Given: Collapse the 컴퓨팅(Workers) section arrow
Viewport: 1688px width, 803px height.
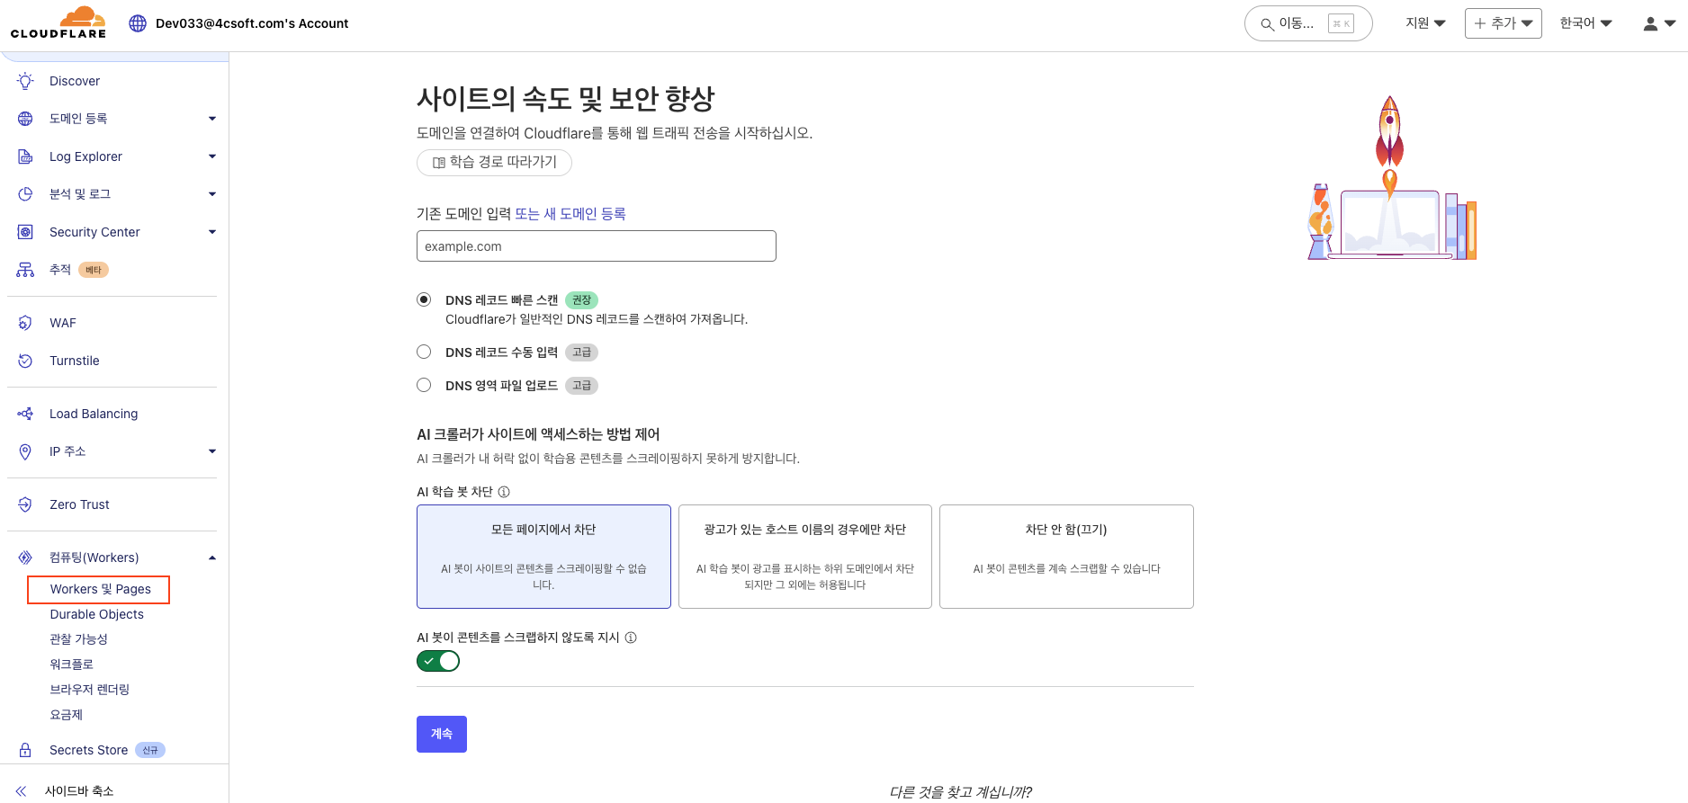Looking at the screenshot, I should pos(212,558).
